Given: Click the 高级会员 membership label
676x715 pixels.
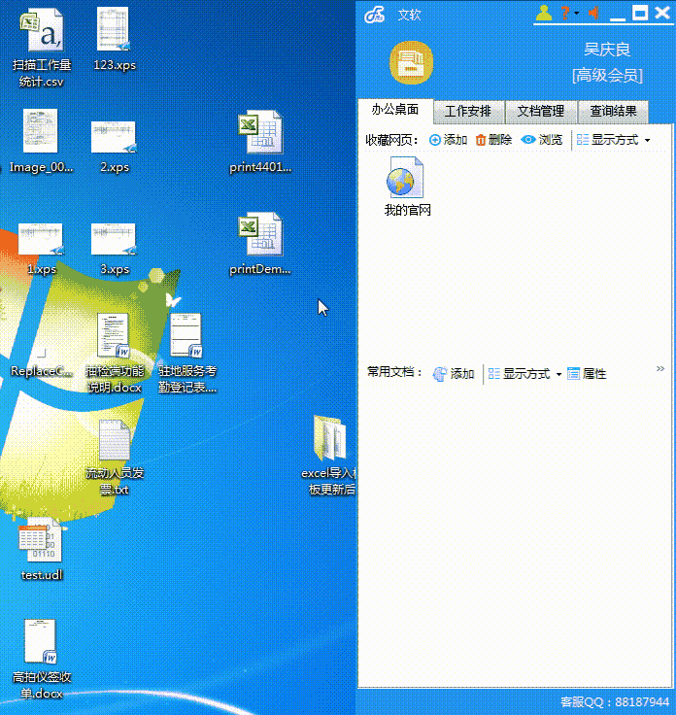Looking at the screenshot, I should click(607, 75).
